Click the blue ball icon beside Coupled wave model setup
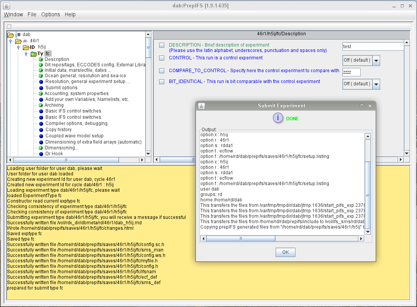This screenshot has height=307, width=417. 41,136
